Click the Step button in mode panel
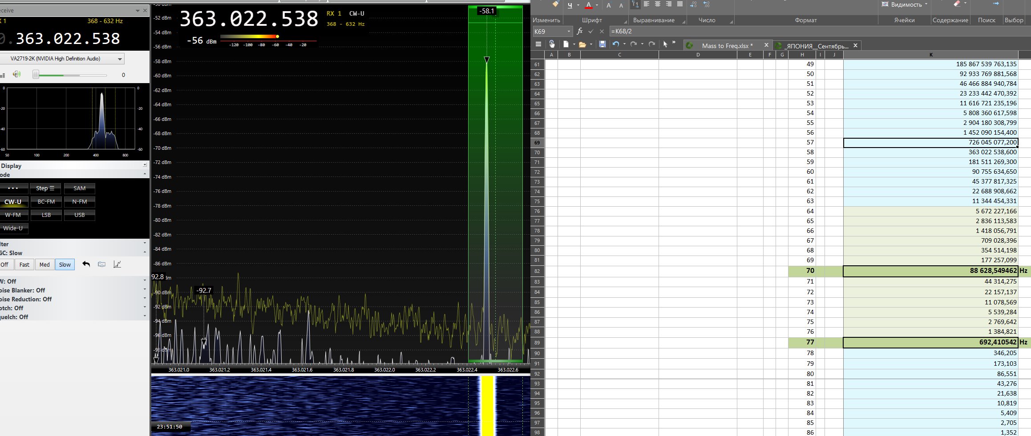This screenshot has width=1031, height=436. tap(46, 188)
